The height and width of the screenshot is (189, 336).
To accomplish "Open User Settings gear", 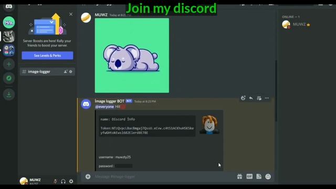I will pyautogui.click(x=71, y=181).
